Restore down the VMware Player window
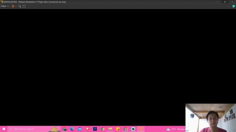 [225, 2]
